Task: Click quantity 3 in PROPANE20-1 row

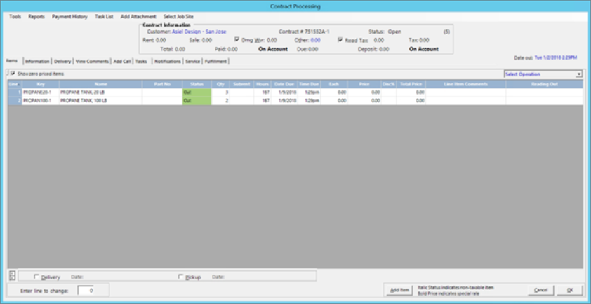Action: click(x=220, y=92)
